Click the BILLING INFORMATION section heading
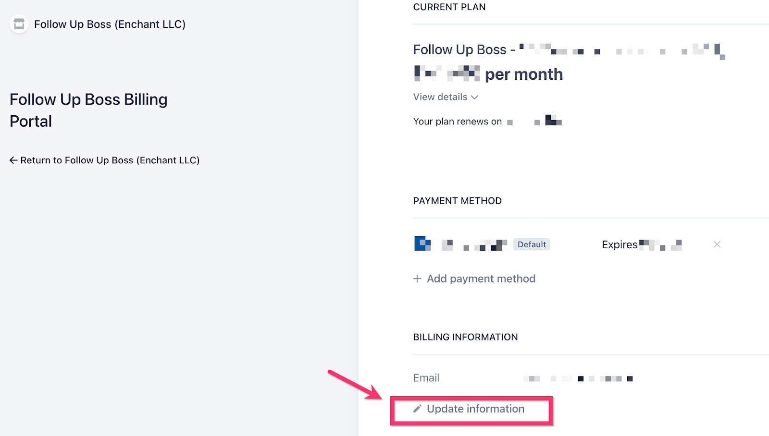 465,337
